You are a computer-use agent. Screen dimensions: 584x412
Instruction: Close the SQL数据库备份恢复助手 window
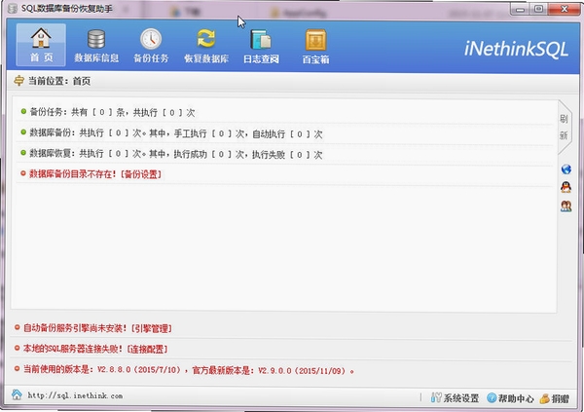click(565, 9)
